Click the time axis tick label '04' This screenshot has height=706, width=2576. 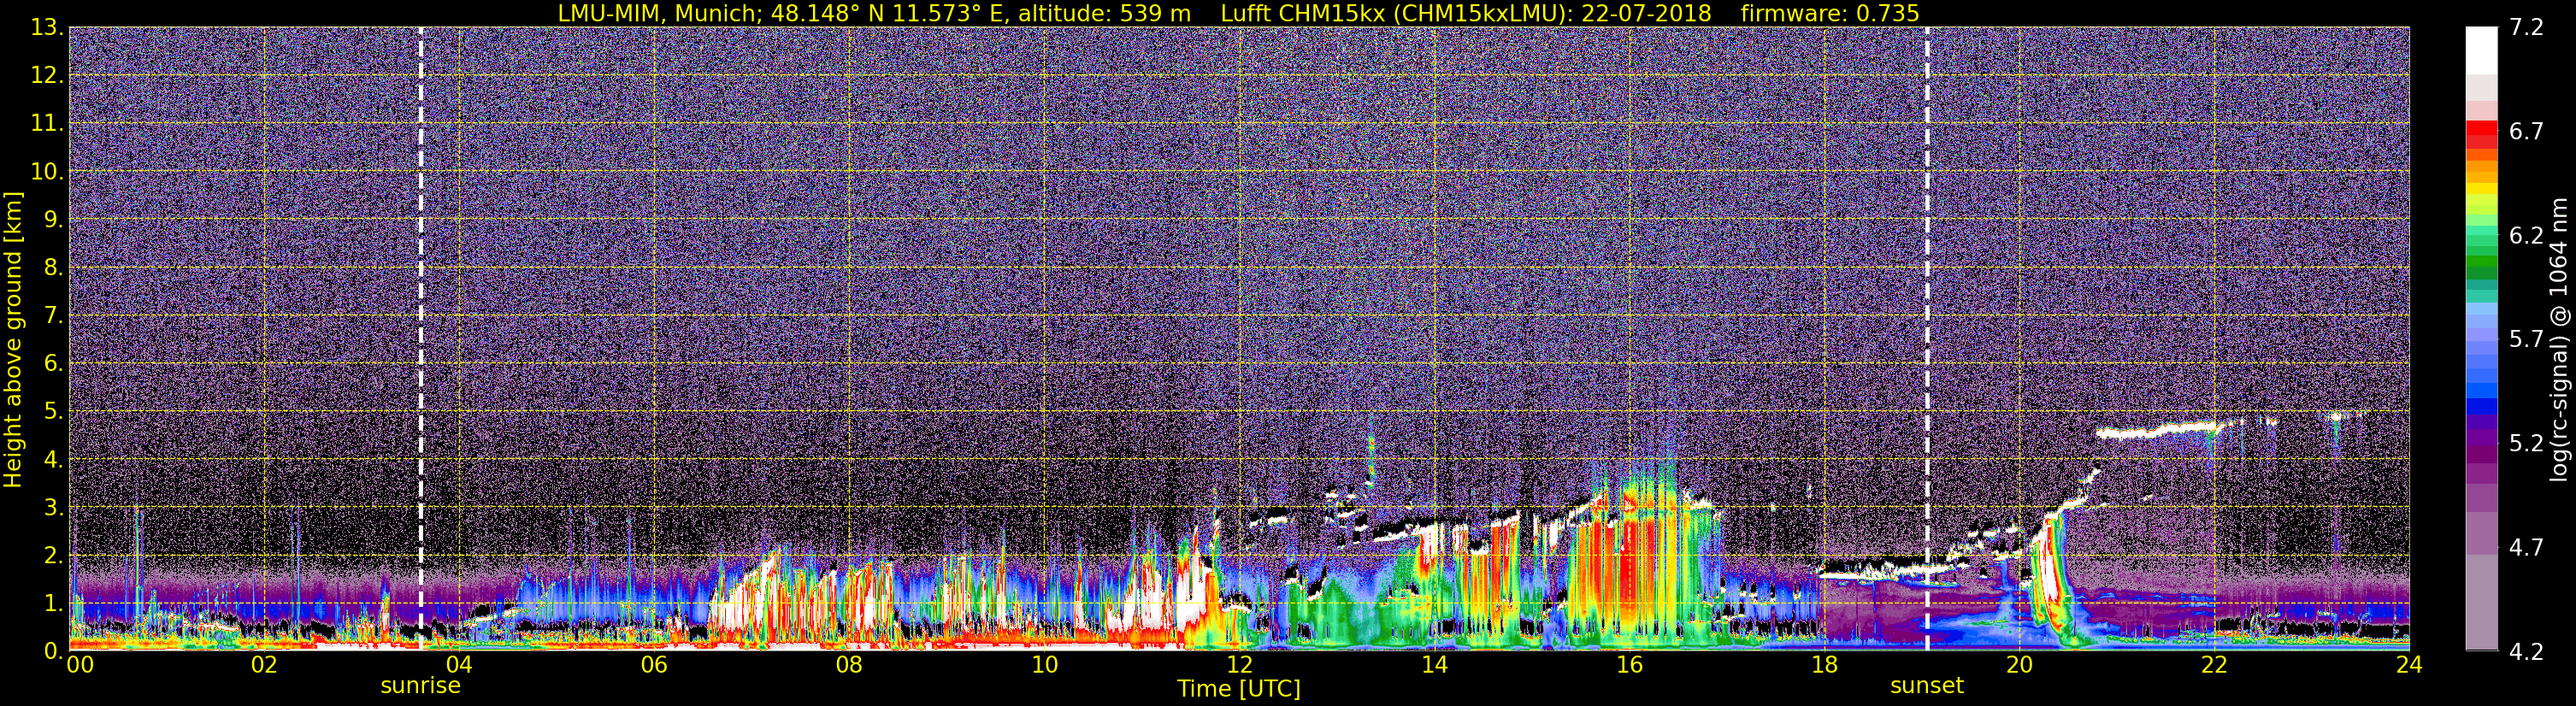click(x=458, y=666)
